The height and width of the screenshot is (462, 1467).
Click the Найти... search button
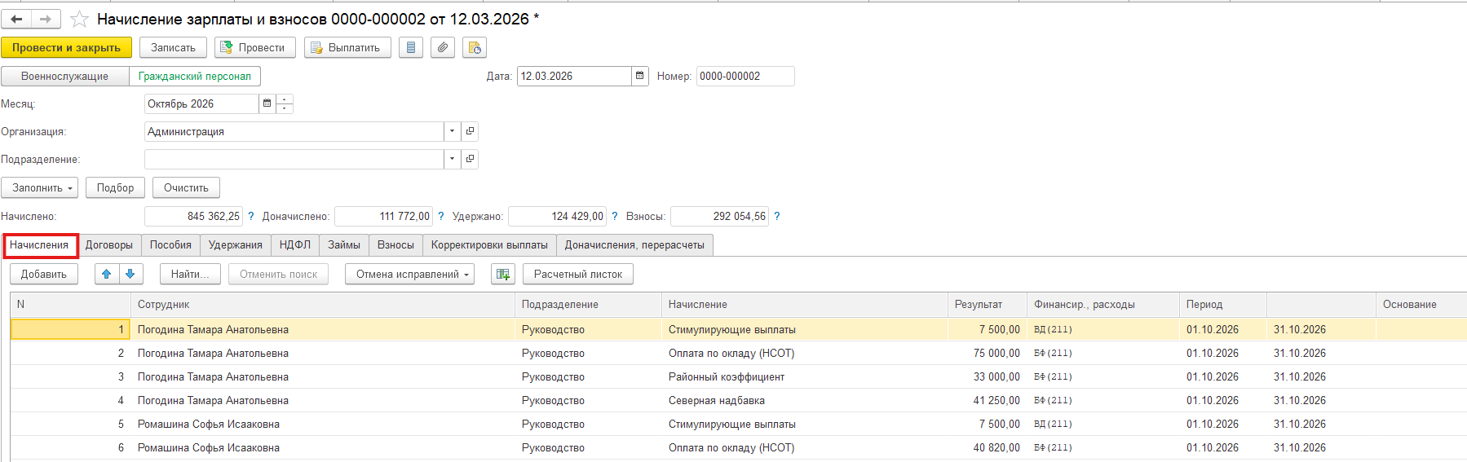click(x=190, y=275)
